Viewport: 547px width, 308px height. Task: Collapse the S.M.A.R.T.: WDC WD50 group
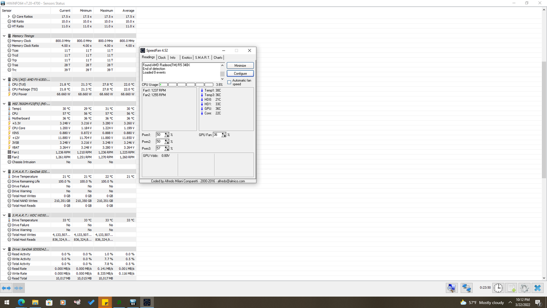tap(4, 215)
